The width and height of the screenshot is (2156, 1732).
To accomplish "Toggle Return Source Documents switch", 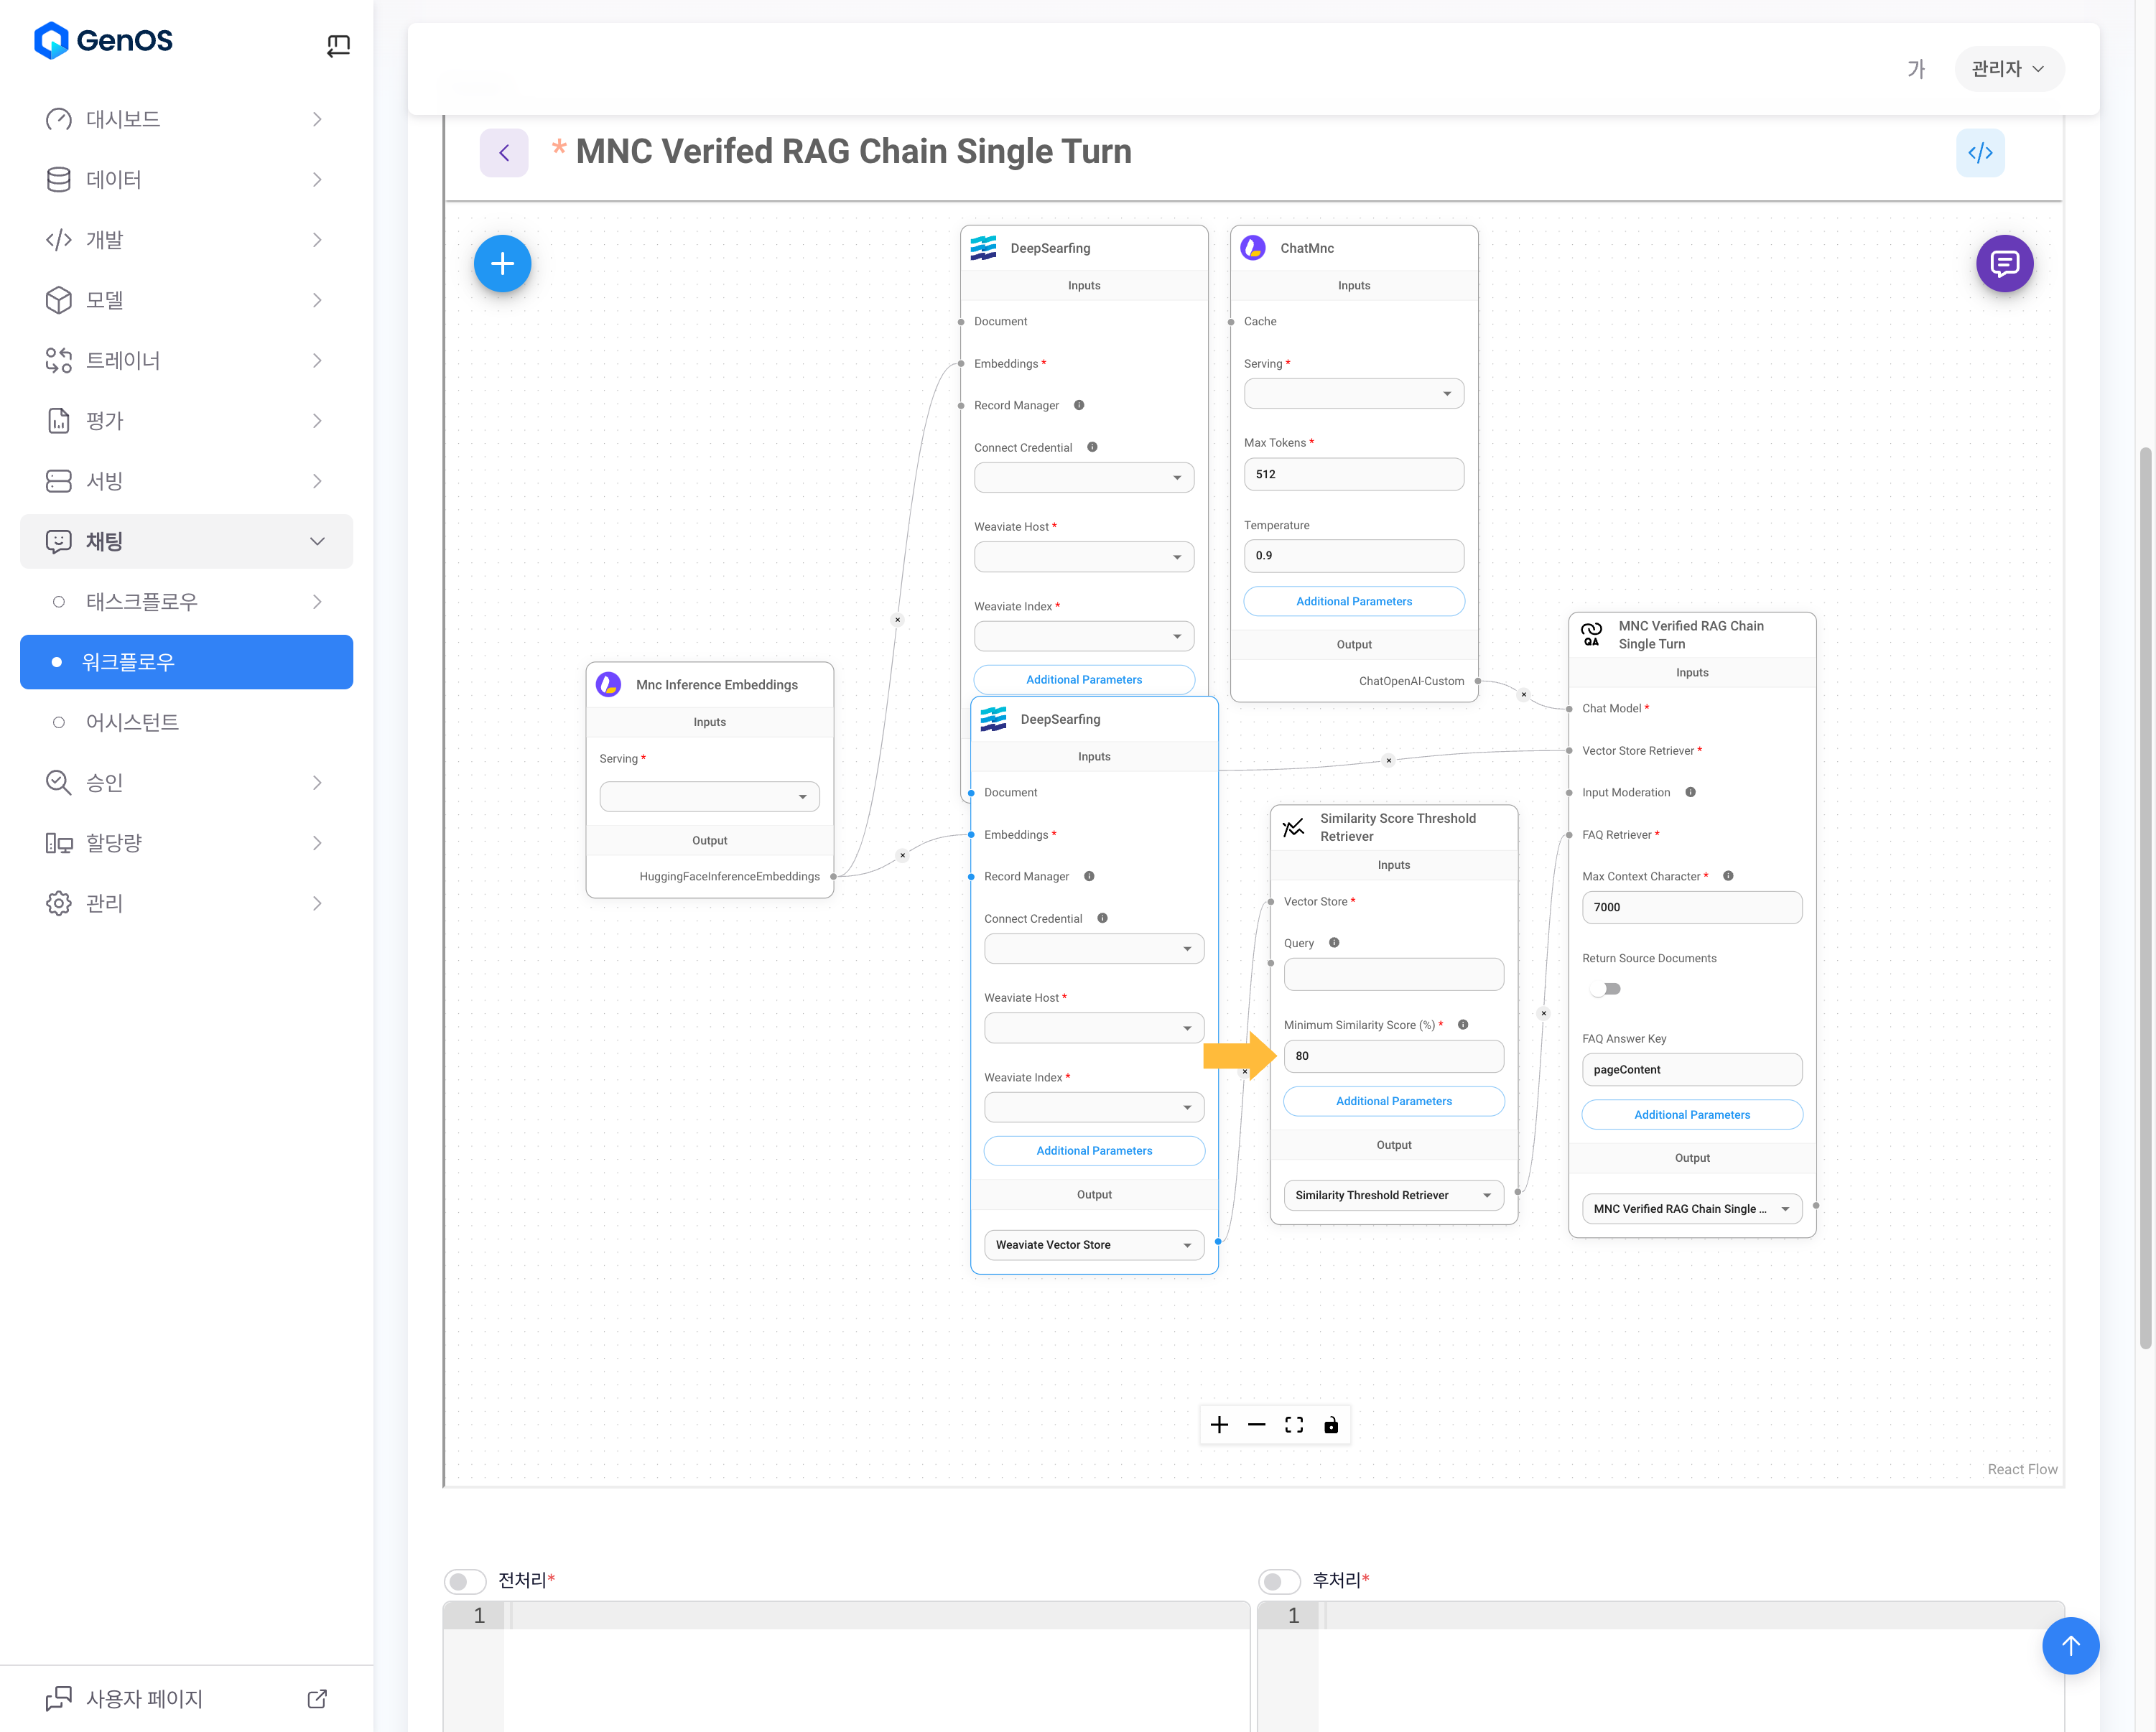I will (x=1606, y=989).
